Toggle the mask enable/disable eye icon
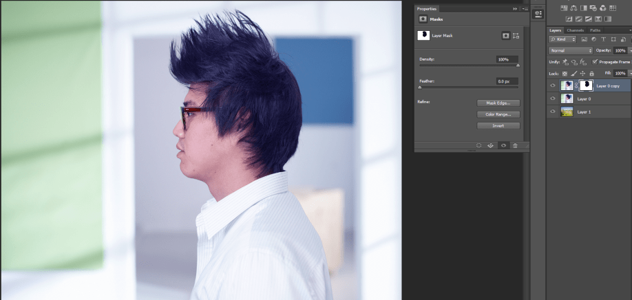The width and height of the screenshot is (632, 300). point(503,145)
